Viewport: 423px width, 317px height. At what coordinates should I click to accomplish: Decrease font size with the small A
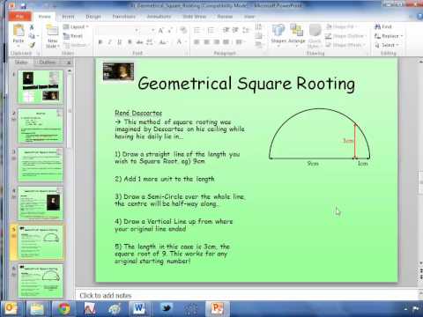pos(170,31)
